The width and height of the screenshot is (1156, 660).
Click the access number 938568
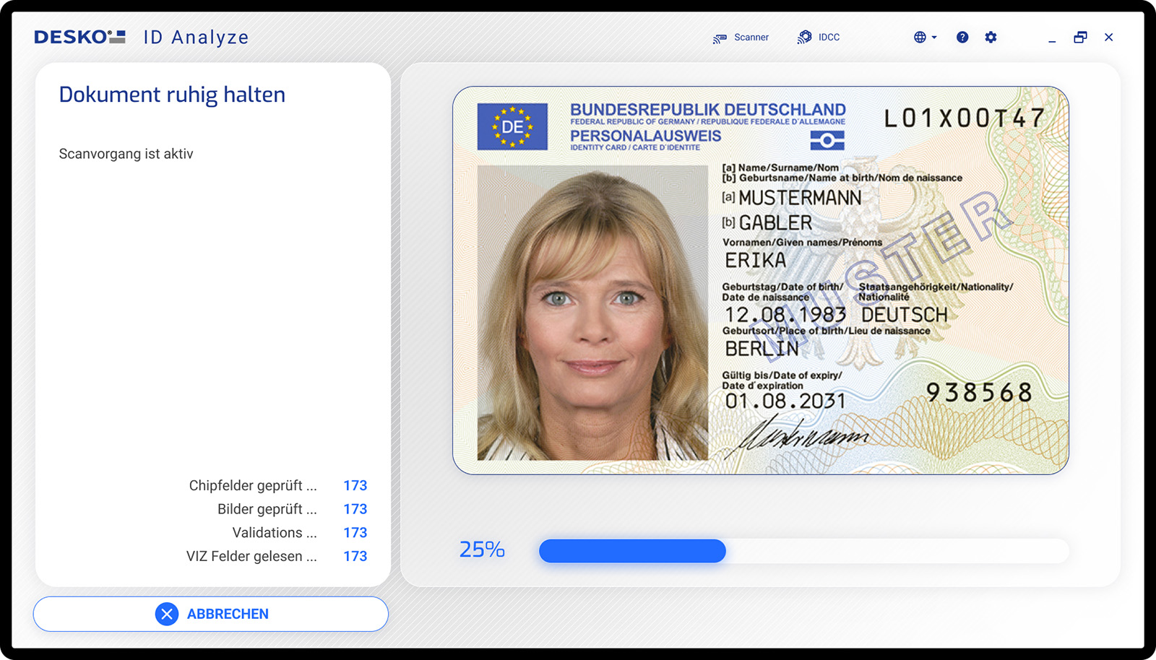tap(979, 393)
